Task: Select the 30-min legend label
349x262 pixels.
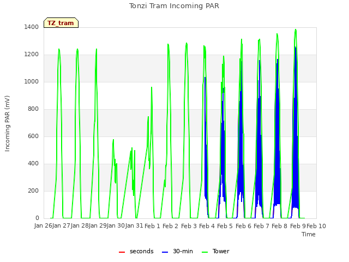Action: [x=183, y=251]
